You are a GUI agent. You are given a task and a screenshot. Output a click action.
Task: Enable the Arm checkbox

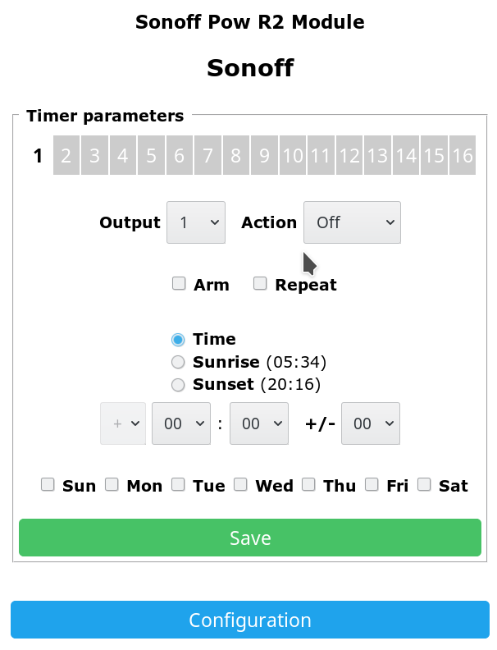point(179,284)
